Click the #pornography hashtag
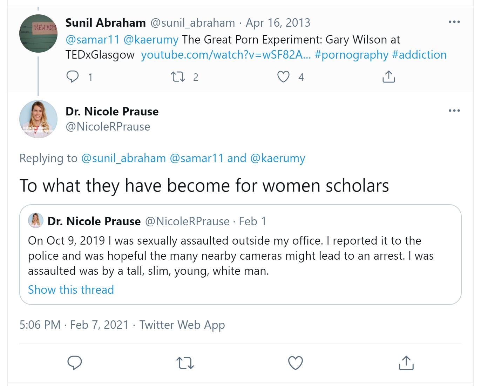481x386 pixels. point(351,55)
